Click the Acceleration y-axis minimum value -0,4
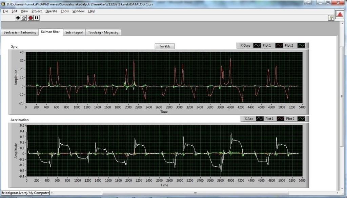Viewport: 347px width, 198px height. coord(21,176)
